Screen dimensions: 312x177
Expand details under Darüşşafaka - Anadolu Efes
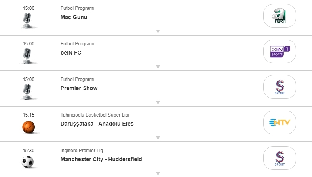(x=158, y=138)
